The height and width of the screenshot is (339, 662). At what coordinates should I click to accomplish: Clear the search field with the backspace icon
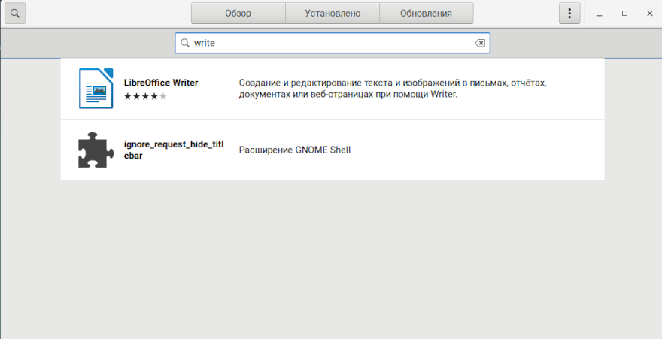point(480,44)
